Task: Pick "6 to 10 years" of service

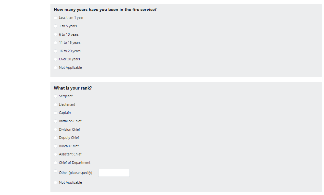Action: (56, 34)
